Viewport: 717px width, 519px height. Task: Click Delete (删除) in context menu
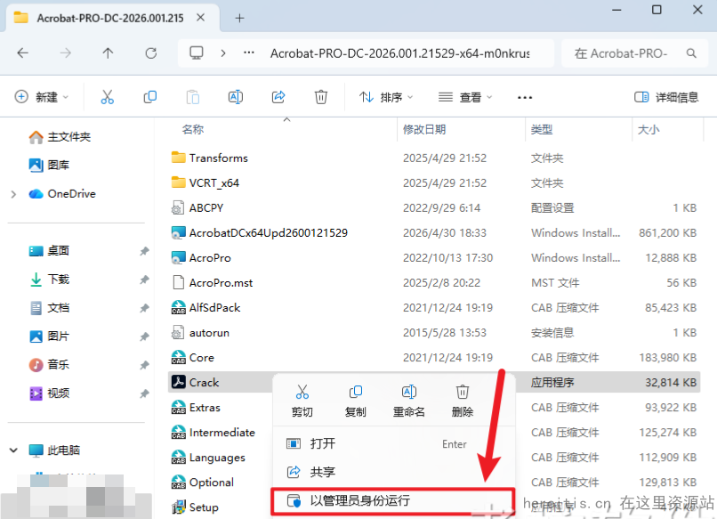pos(463,401)
